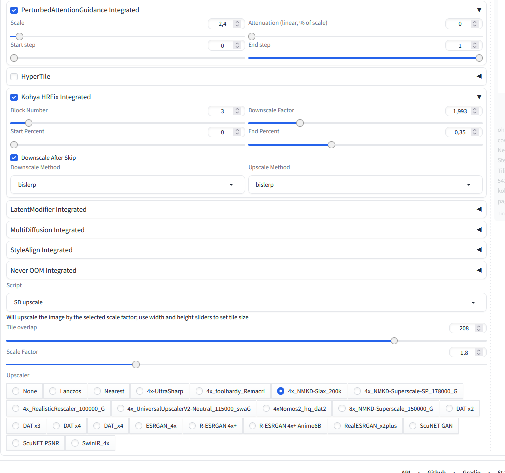The width and height of the screenshot is (505, 473).
Task: Choose R-ESRGAN 4x+ Anime6B upscaler
Action: coord(285,426)
